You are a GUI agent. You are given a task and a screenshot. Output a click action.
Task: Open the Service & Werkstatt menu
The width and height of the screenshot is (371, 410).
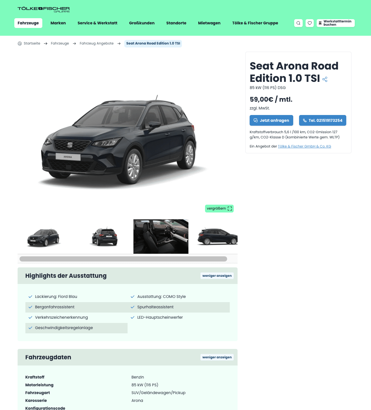97,23
